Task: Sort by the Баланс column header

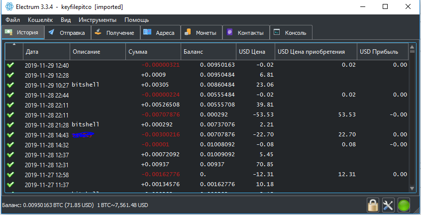Action: click(209, 52)
